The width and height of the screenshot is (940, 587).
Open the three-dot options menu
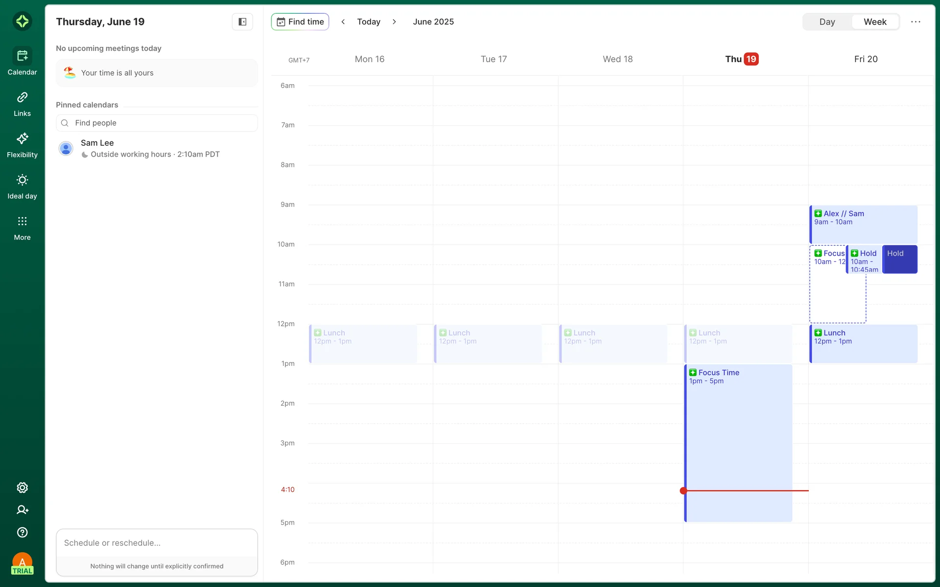click(916, 22)
